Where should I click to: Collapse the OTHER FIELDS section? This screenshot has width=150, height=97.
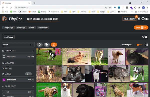point(33,87)
